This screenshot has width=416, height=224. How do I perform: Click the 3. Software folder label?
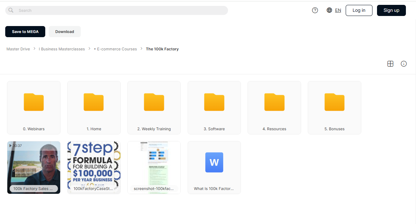point(214,129)
